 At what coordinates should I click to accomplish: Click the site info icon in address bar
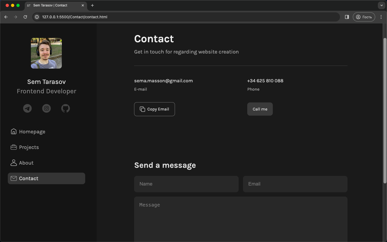click(x=37, y=17)
